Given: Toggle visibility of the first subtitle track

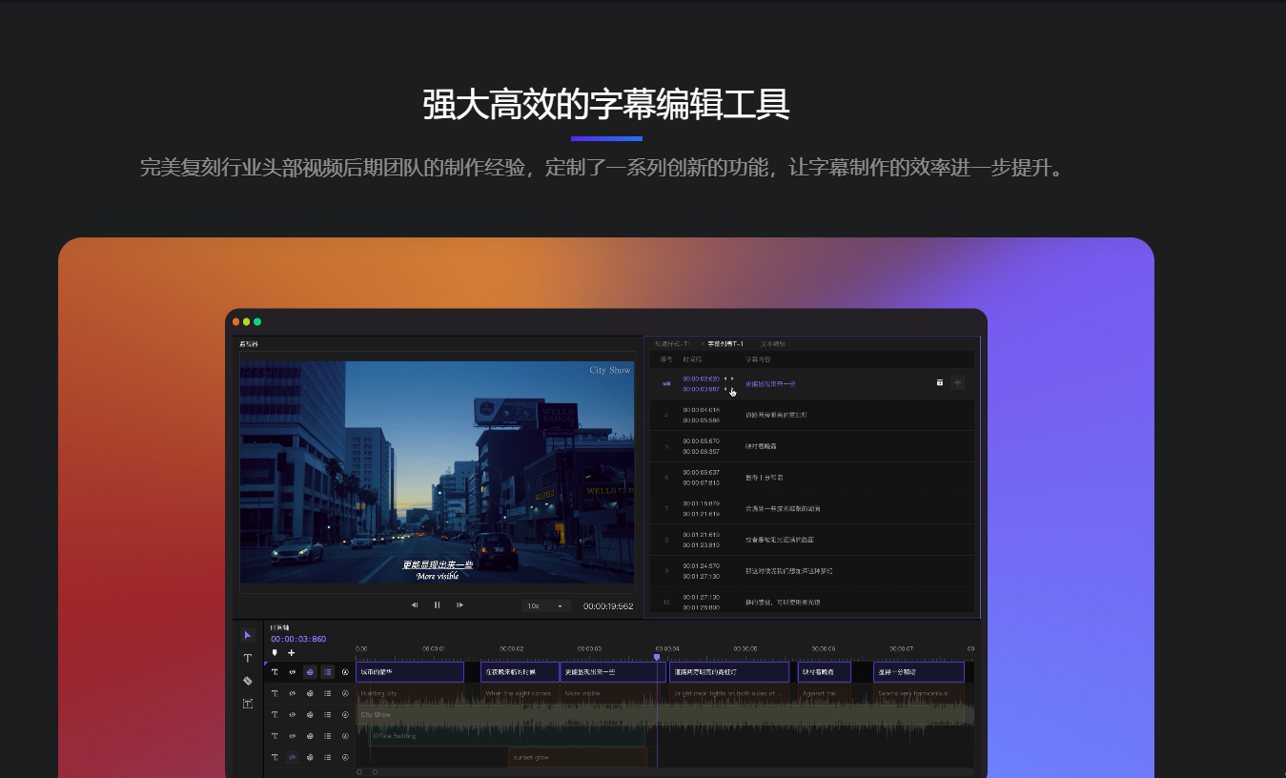Looking at the screenshot, I should point(292,671).
